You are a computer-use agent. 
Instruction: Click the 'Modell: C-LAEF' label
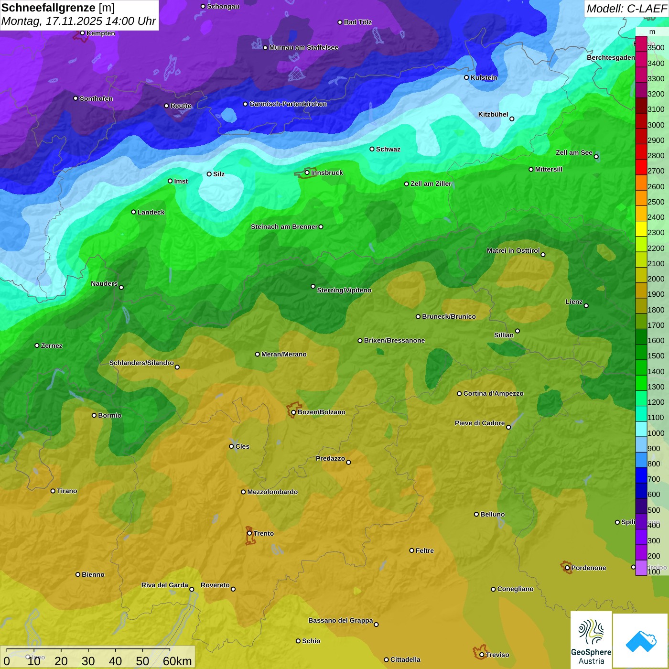coord(626,9)
